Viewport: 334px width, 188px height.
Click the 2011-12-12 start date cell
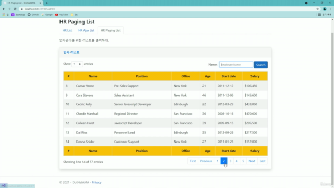(229, 86)
